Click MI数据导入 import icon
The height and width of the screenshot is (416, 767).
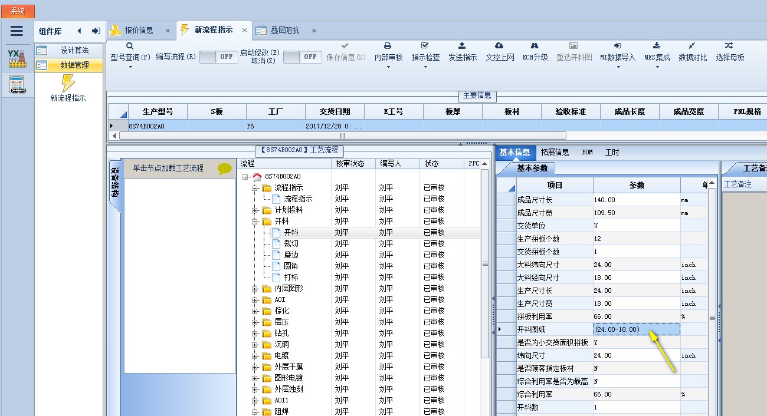617,46
